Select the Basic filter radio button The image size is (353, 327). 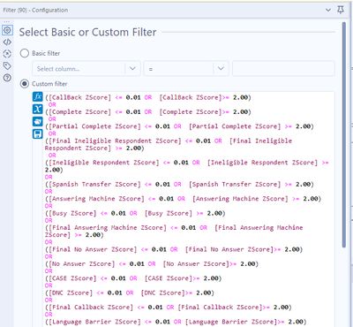25,53
